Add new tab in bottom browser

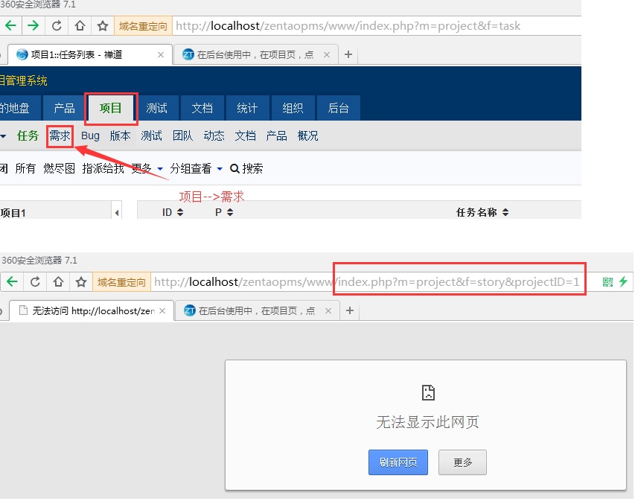pos(350,310)
